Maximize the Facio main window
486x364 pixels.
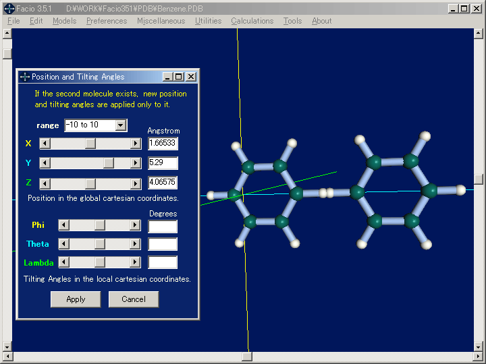tap(464, 9)
